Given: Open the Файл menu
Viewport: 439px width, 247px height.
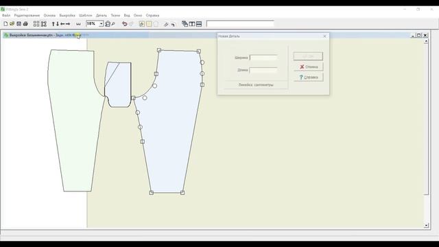Looking at the screenshot, I should coord(6,15).
